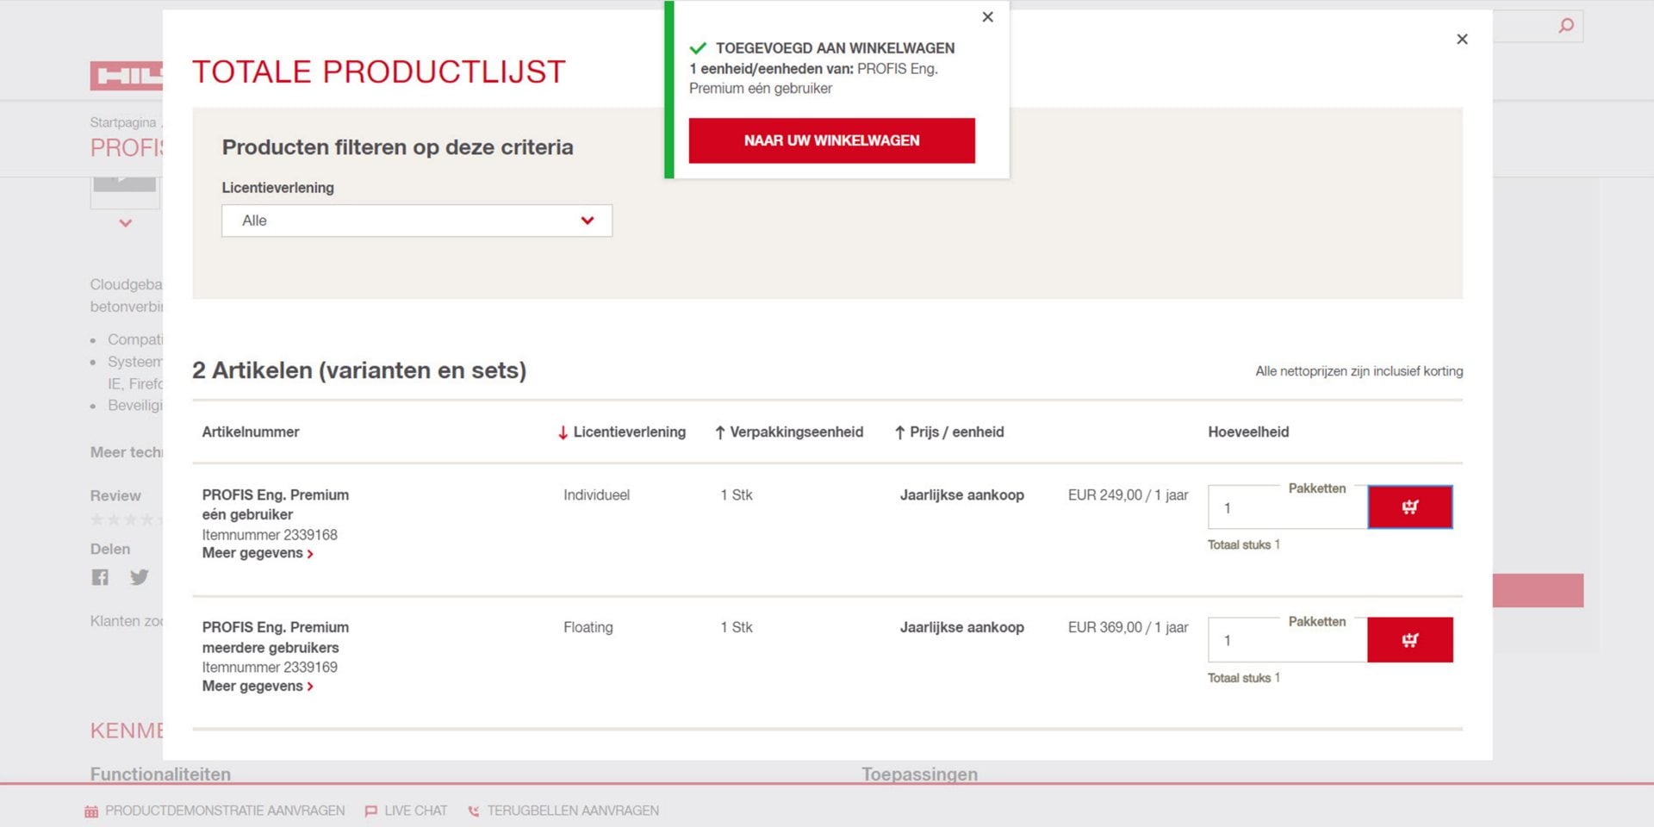Go to cart via Naar uw winkelwagen
The width and height of the screenshot is (1654, 827).
831,140
